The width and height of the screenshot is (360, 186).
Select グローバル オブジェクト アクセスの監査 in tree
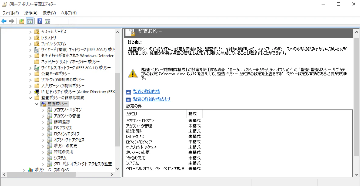[x=83, y=164]
